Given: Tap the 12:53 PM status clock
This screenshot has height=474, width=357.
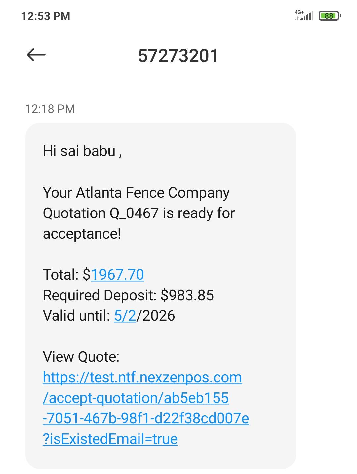Looking at the screenshot, I should (46, 16).
